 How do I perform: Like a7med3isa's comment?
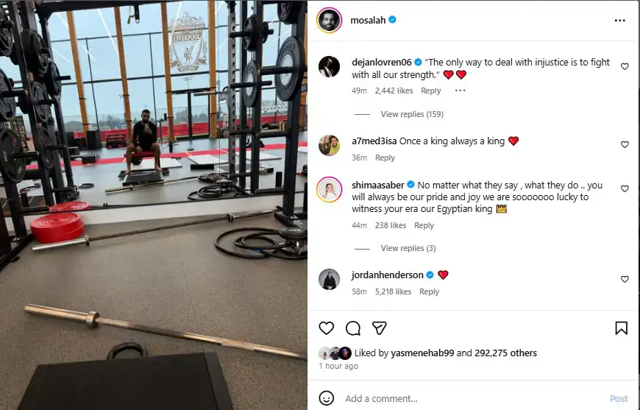[625, 144]
